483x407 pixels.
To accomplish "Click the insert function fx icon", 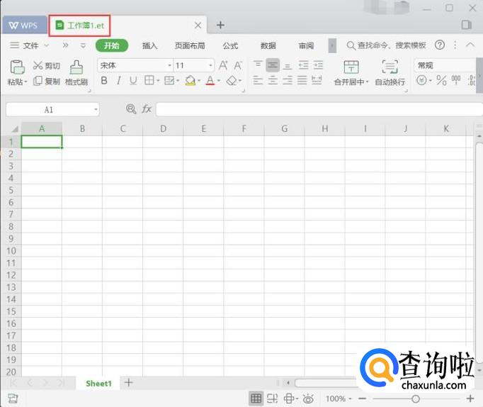I will (x=147, y=109).
